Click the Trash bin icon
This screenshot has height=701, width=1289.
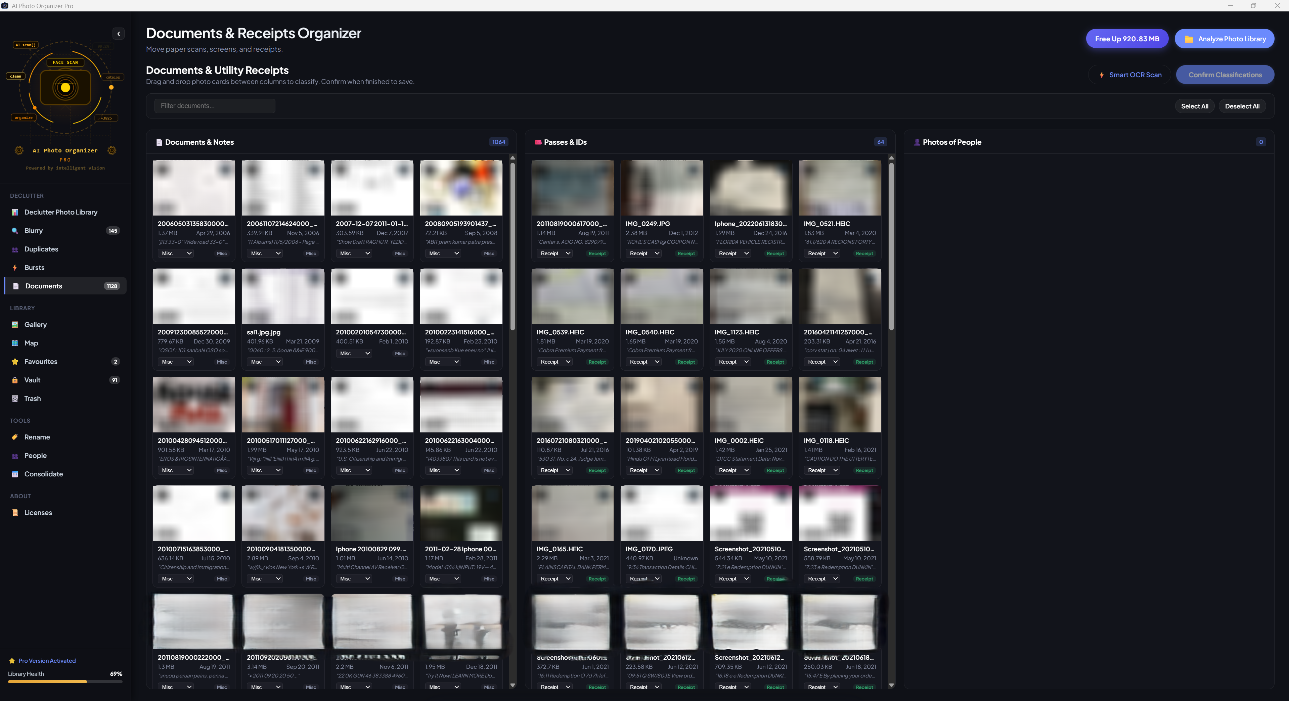(15, 399)
